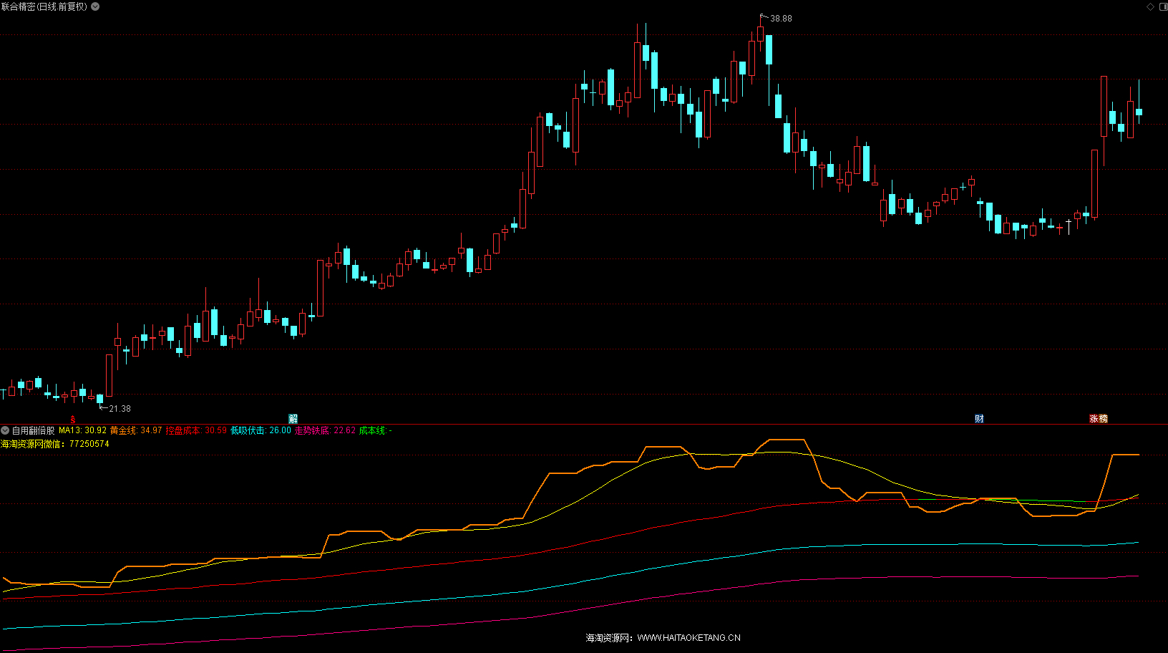Select the 自用翻倍股 indicator name

click(x=34, y=430)
